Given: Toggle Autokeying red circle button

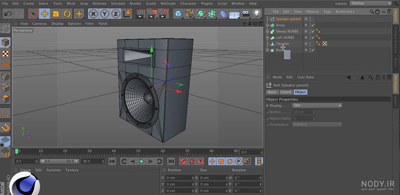Looking at the screenshot, I should coord(192,161).
